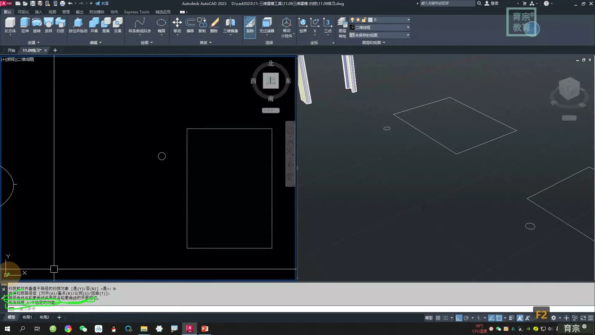Toggle object snap in status bar
Screen dimensions: 595x335
pos(499,318)
